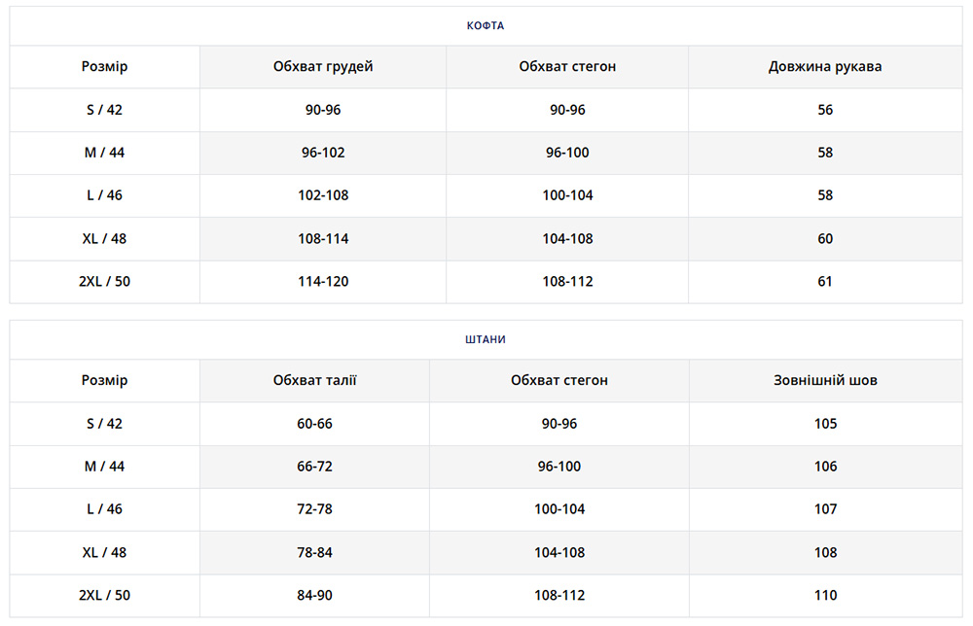
Task: Click the XL / 48 row in ШТАНИ table
Action: click(104, 552)
